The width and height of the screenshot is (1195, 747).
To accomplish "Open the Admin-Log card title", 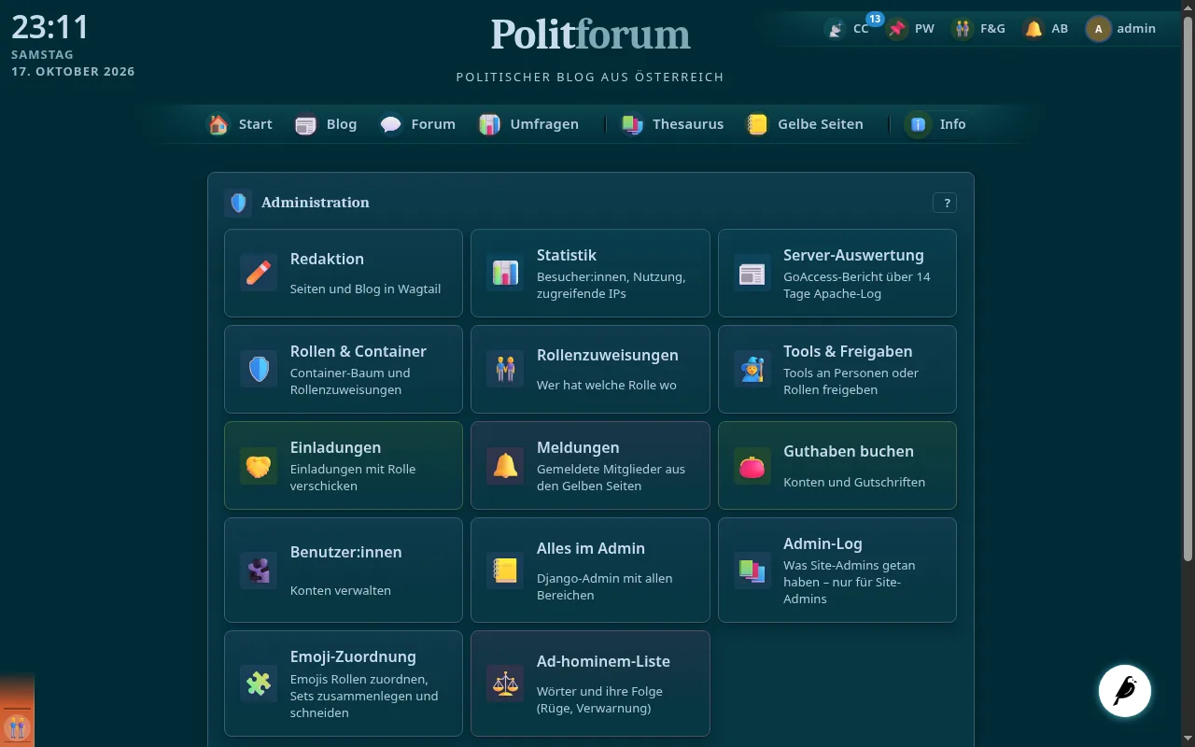I will coord(822,544).
